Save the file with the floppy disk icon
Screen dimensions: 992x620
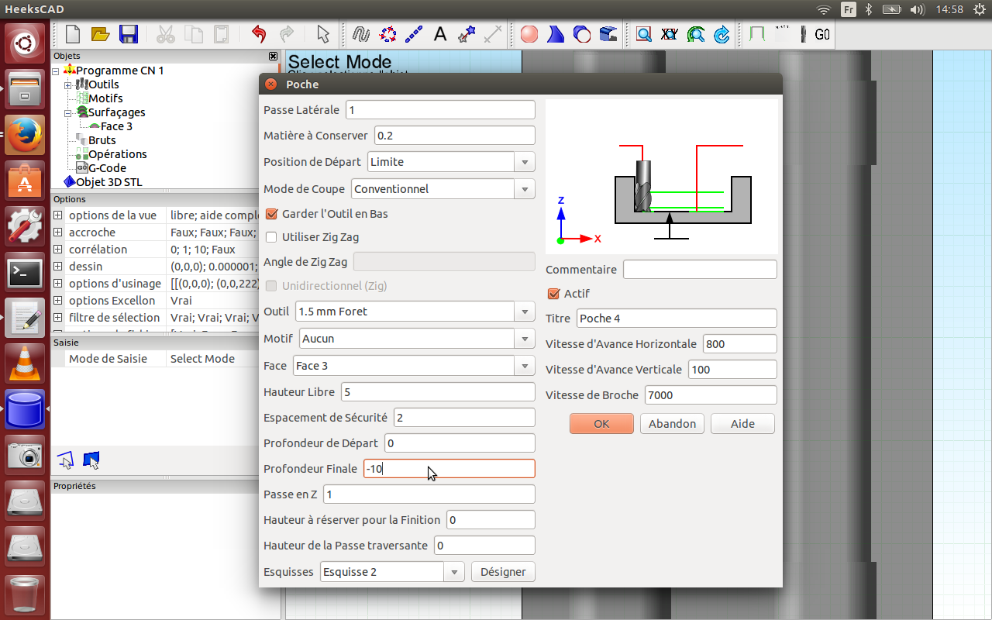[128, 34]
